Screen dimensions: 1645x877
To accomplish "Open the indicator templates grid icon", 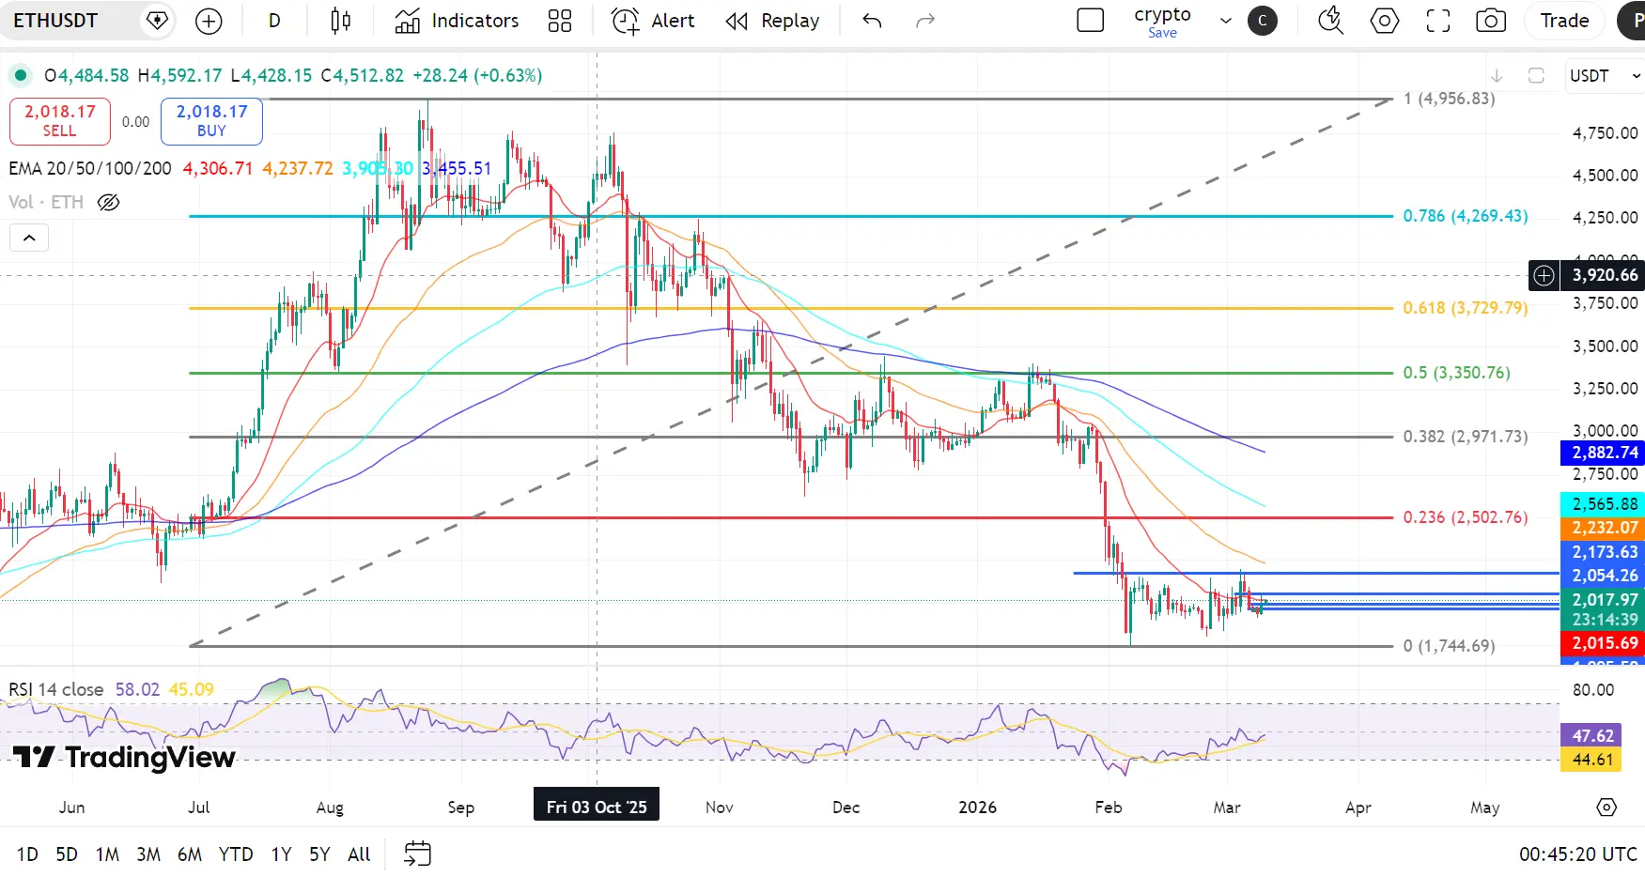I will pos(560,21).
